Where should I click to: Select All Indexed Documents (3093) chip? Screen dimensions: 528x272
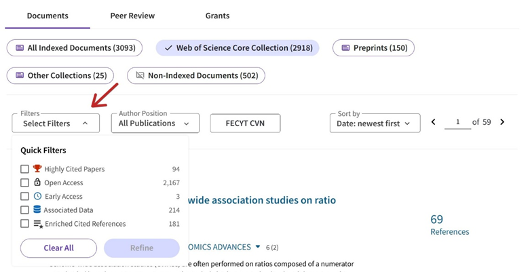pyautogui.click(x=75, y=48)
